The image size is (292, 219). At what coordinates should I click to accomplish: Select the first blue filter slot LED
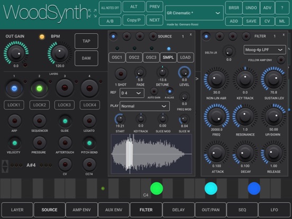(206, 36)
